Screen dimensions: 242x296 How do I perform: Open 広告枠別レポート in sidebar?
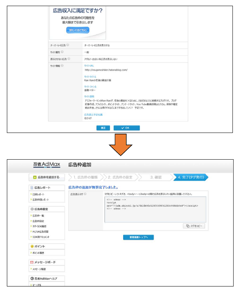pyautogui.click(x=41, y=200)
